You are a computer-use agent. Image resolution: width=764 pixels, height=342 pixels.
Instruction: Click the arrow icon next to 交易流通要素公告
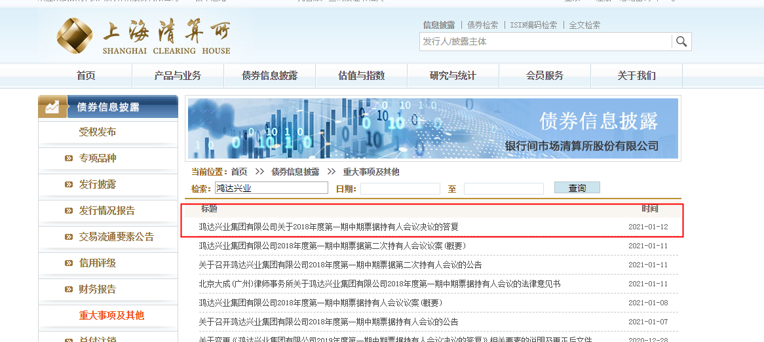69,237
